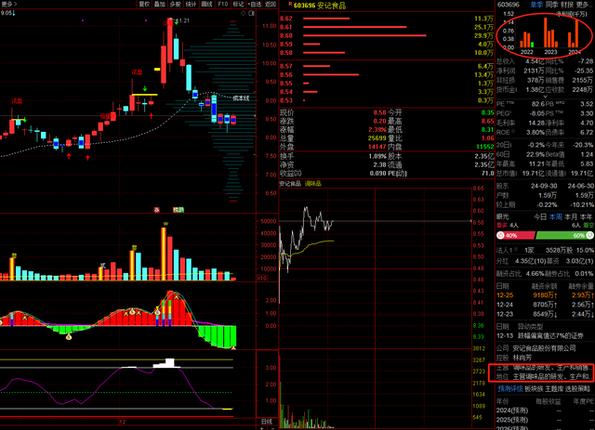
Task: Click the 标记 toolbar button
Action: [x=238, y=4]
